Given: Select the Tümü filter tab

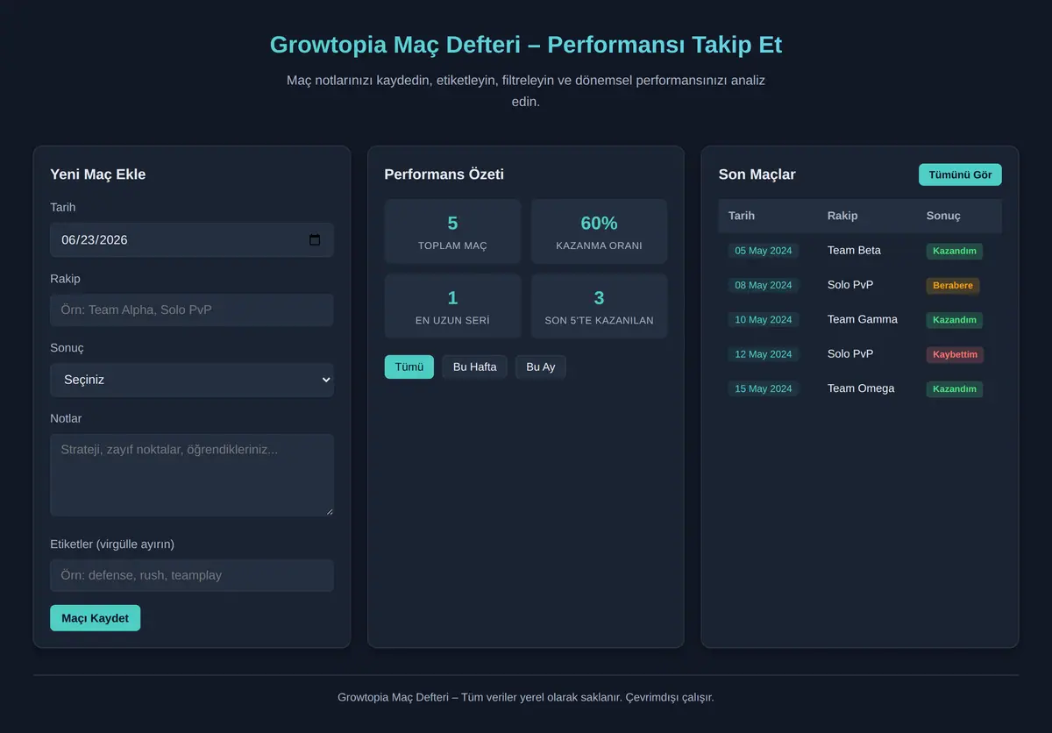Looking at the screenshot, I should (409, 366).
